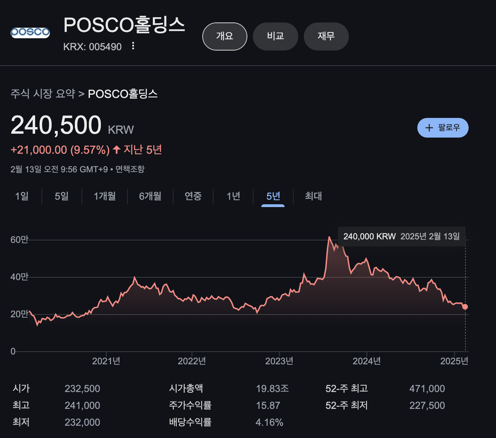Click the 52-주 최고 value 471,000
The height and width of the screenshot is (438, 496).
point(427,389)
